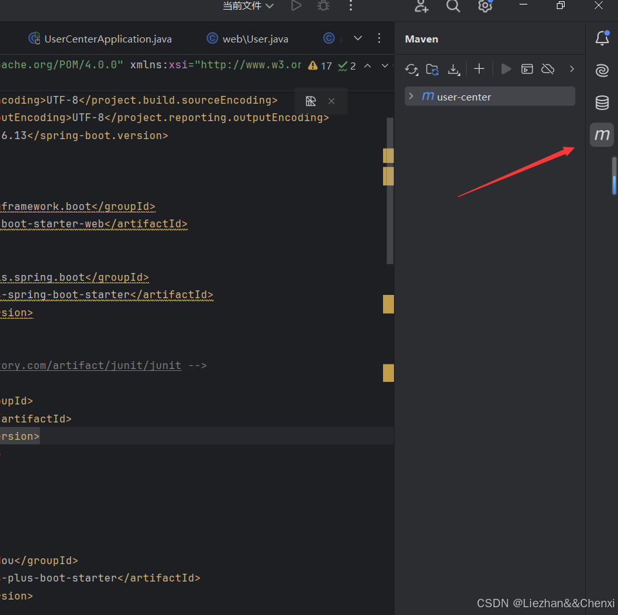The image size is (618, 615).
Task: Open the Notifications bell
Action: click(602, 38)
